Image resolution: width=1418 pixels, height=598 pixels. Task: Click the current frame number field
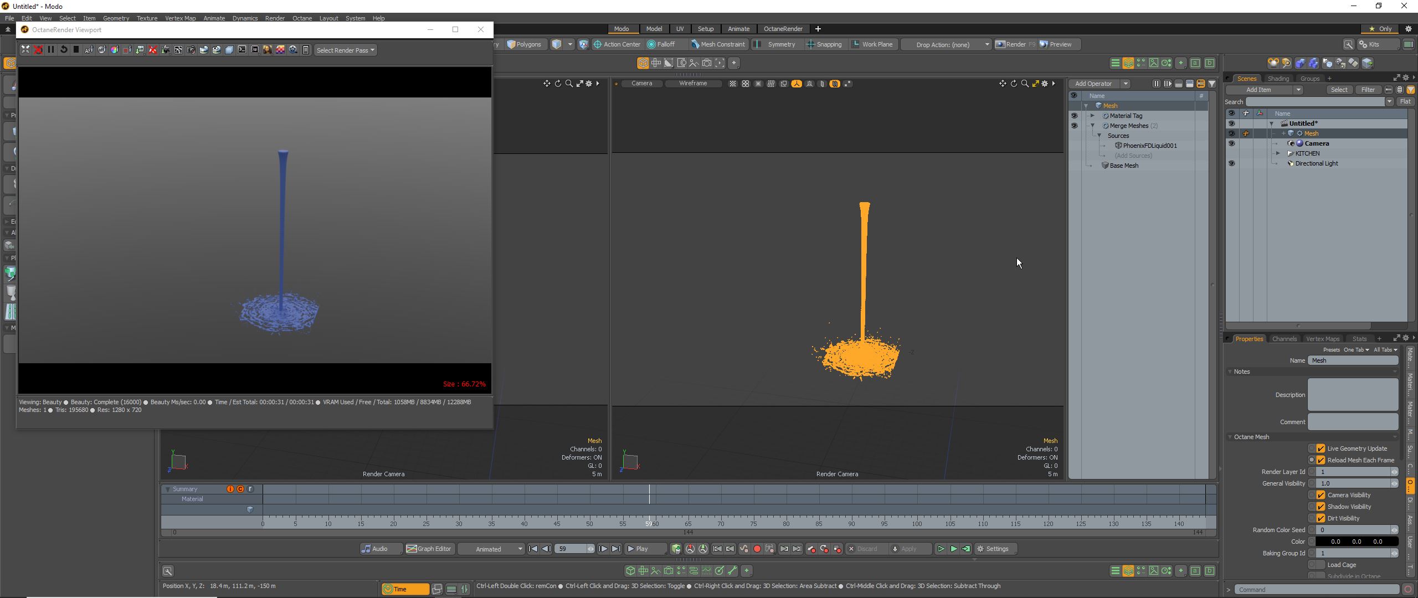coord(571,549)
